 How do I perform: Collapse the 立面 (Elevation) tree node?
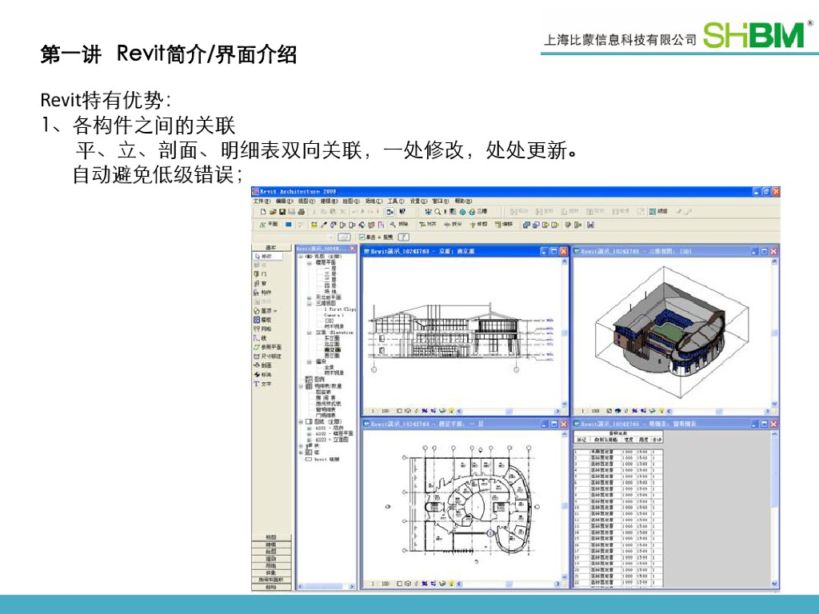pos(309,332)
